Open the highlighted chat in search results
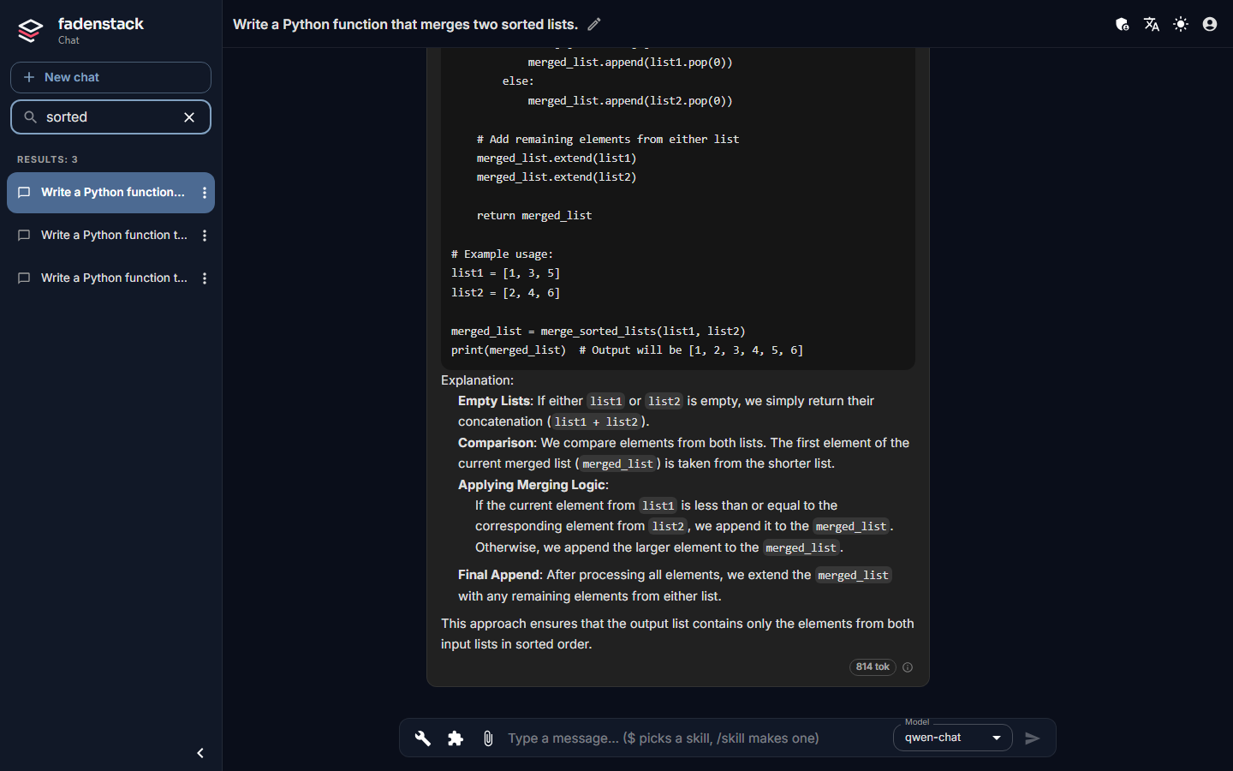The image size is (1233, 771). [x=110, y=193]
